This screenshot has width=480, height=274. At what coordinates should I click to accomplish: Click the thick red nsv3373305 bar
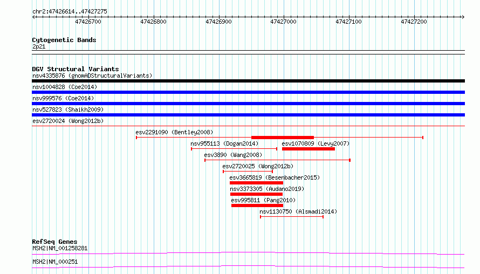click(256, 194)
